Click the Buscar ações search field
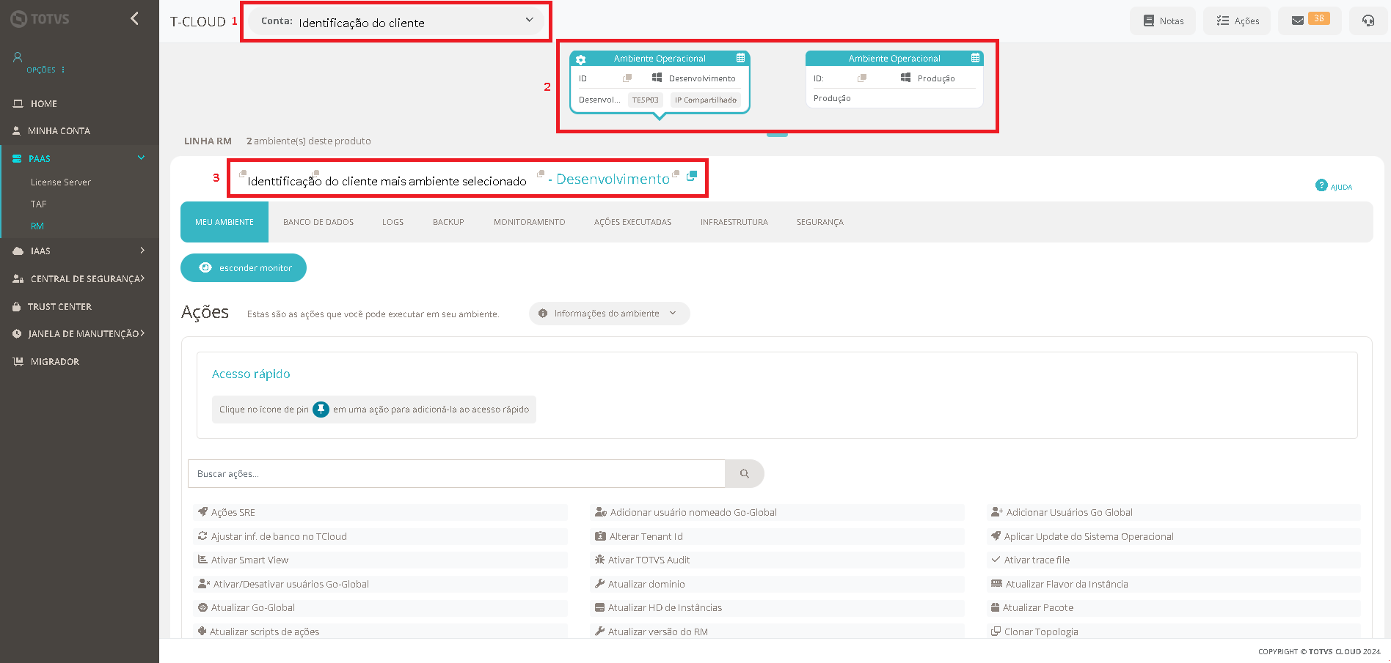1391x663 pixels. 456,474
